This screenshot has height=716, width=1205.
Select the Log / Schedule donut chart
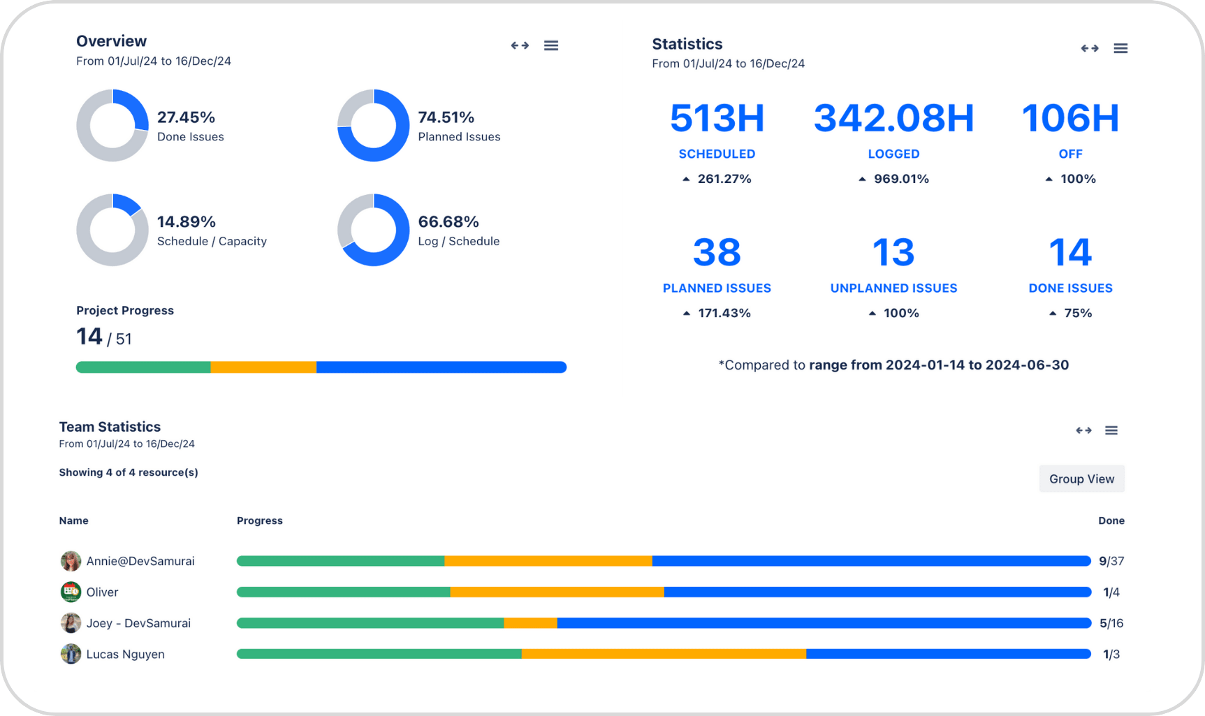373,230
